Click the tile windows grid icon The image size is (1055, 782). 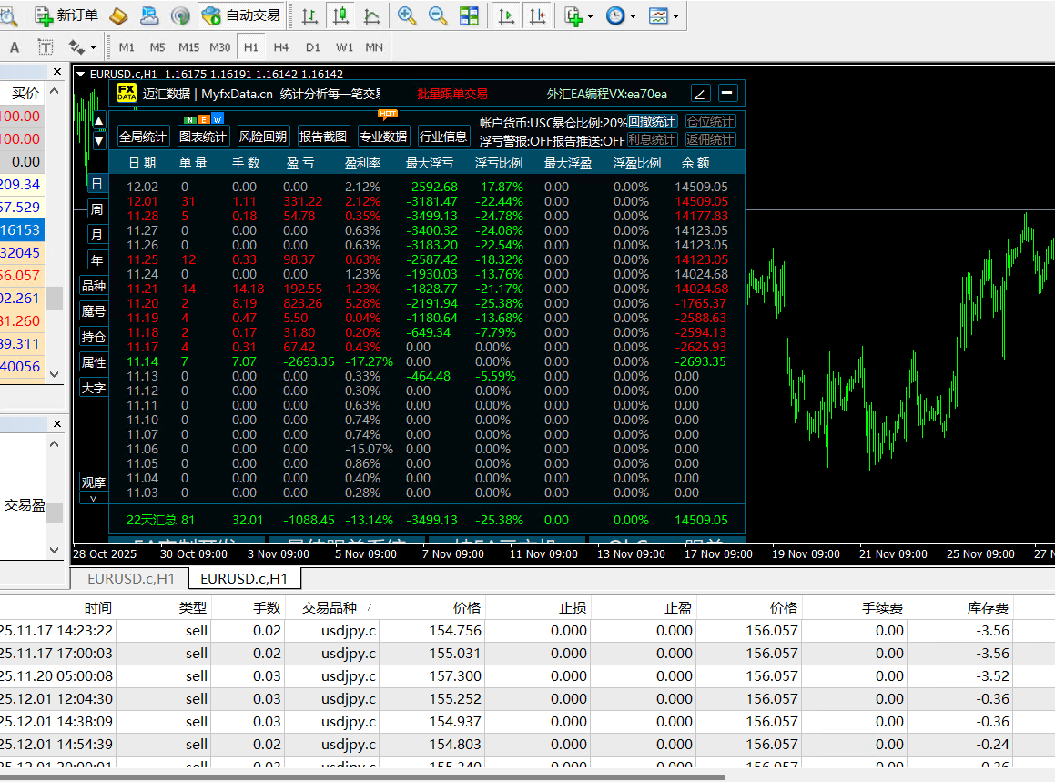469,15
